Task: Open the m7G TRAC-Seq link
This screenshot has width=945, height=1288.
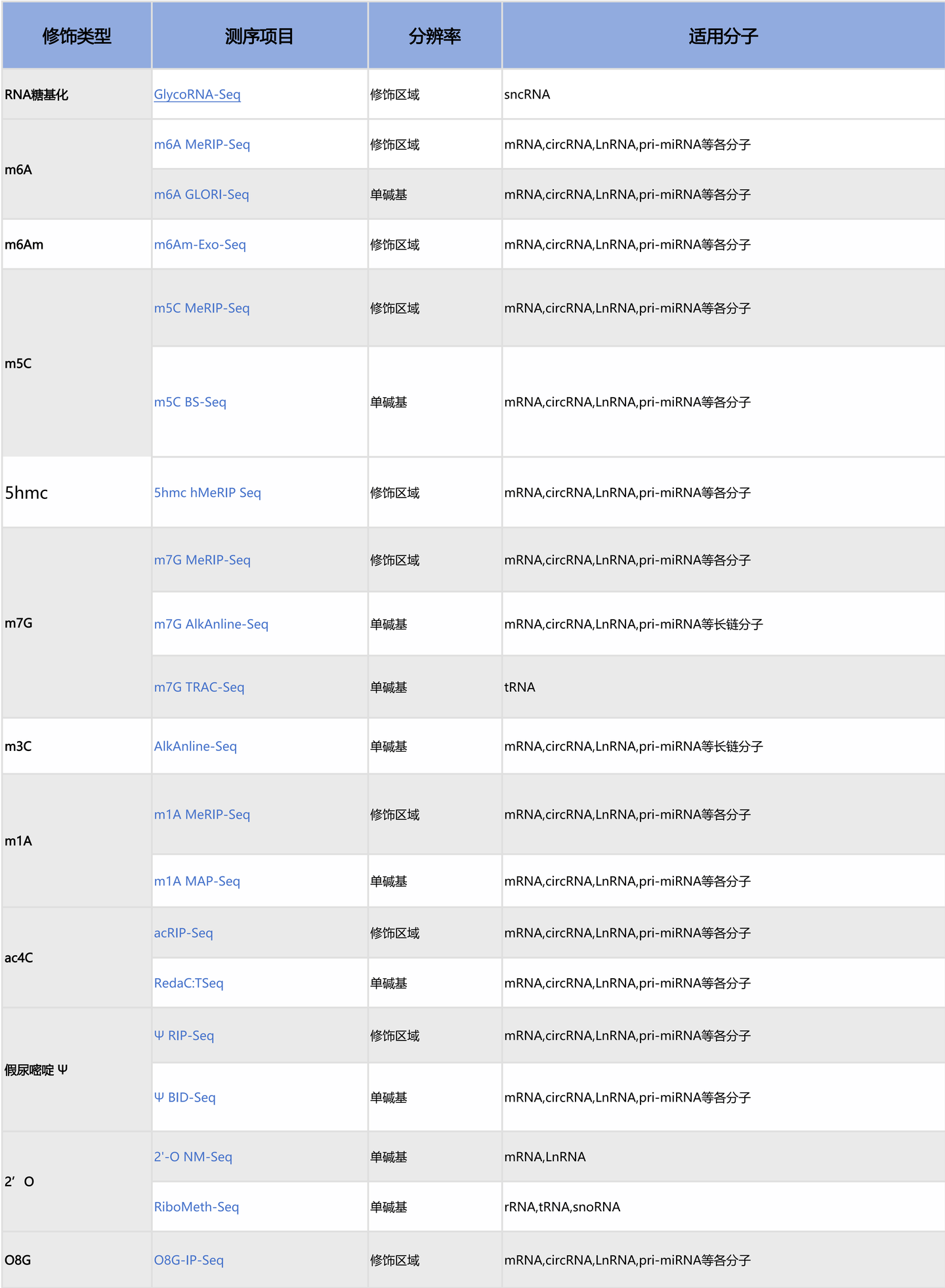Action: pos(199,687)
